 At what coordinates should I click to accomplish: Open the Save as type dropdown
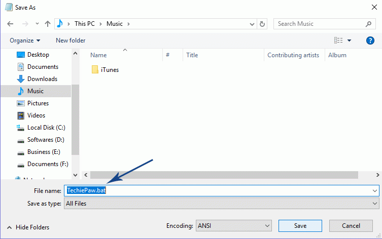point(222,204)
